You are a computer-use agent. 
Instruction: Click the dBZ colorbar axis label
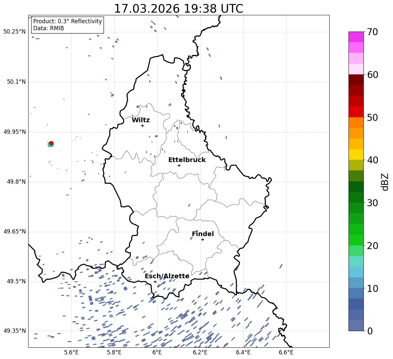pyautogui.click(x=385, y=182)
